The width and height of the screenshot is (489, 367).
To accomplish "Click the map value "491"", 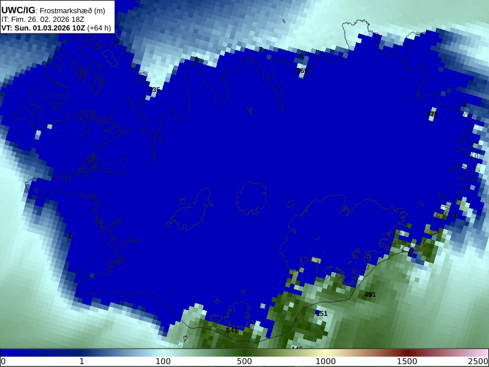I will [370, 295].
